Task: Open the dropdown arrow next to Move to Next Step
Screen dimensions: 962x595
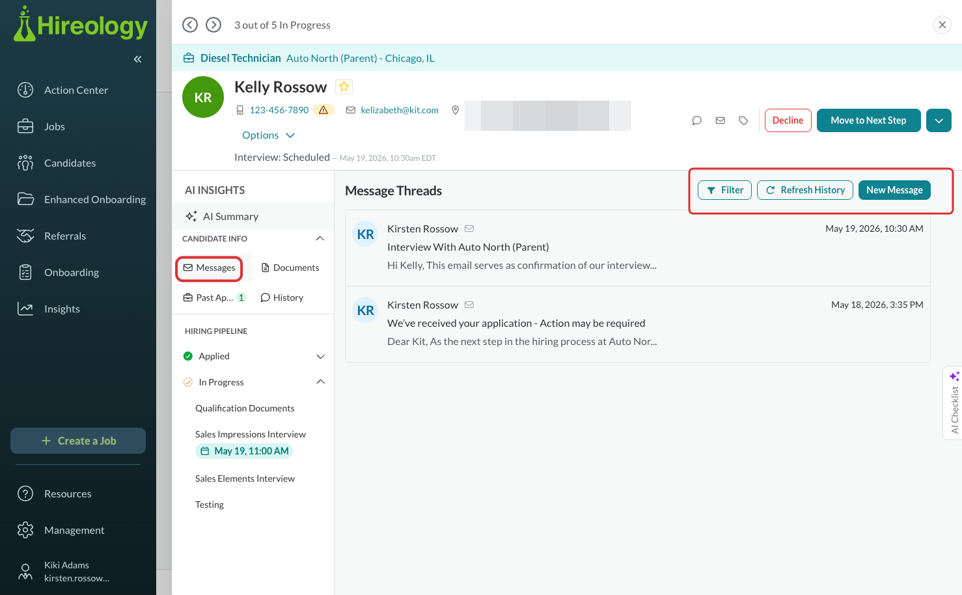Action: [x=939, y=120]
